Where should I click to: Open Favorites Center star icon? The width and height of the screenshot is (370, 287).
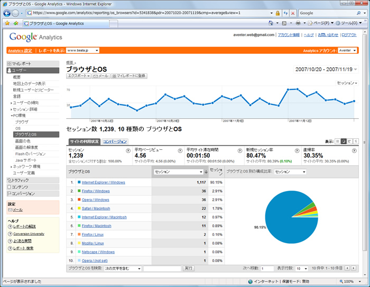7,23
